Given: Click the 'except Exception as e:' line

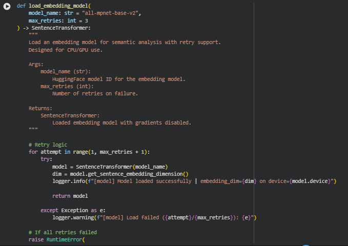Looking at the screenshot, I should (73, 210).
